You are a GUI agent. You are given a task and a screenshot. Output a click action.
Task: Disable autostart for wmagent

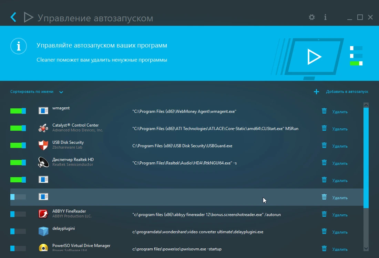[18, 111]
